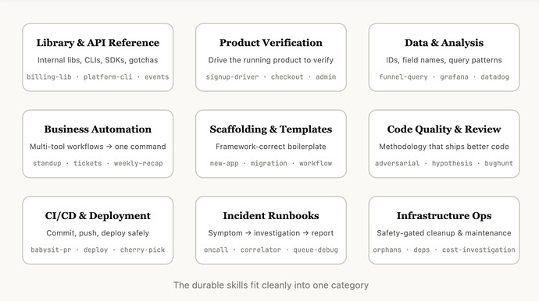The image size is (539, 301).
Task: Select the Scaffolding & Templates card
Action: click(x=271, y=143)
